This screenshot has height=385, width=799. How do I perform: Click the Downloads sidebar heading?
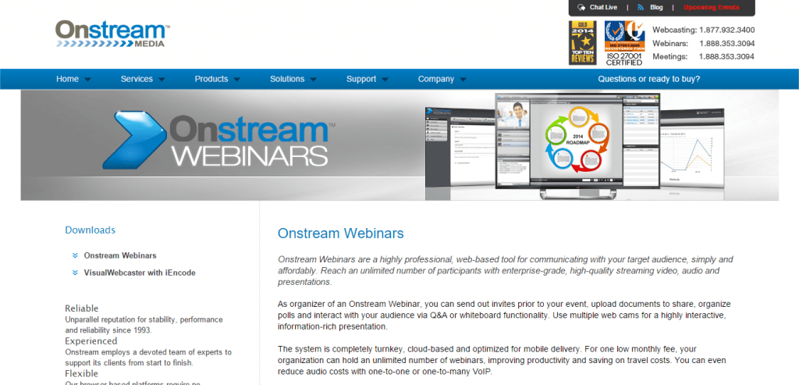point(91,230)
